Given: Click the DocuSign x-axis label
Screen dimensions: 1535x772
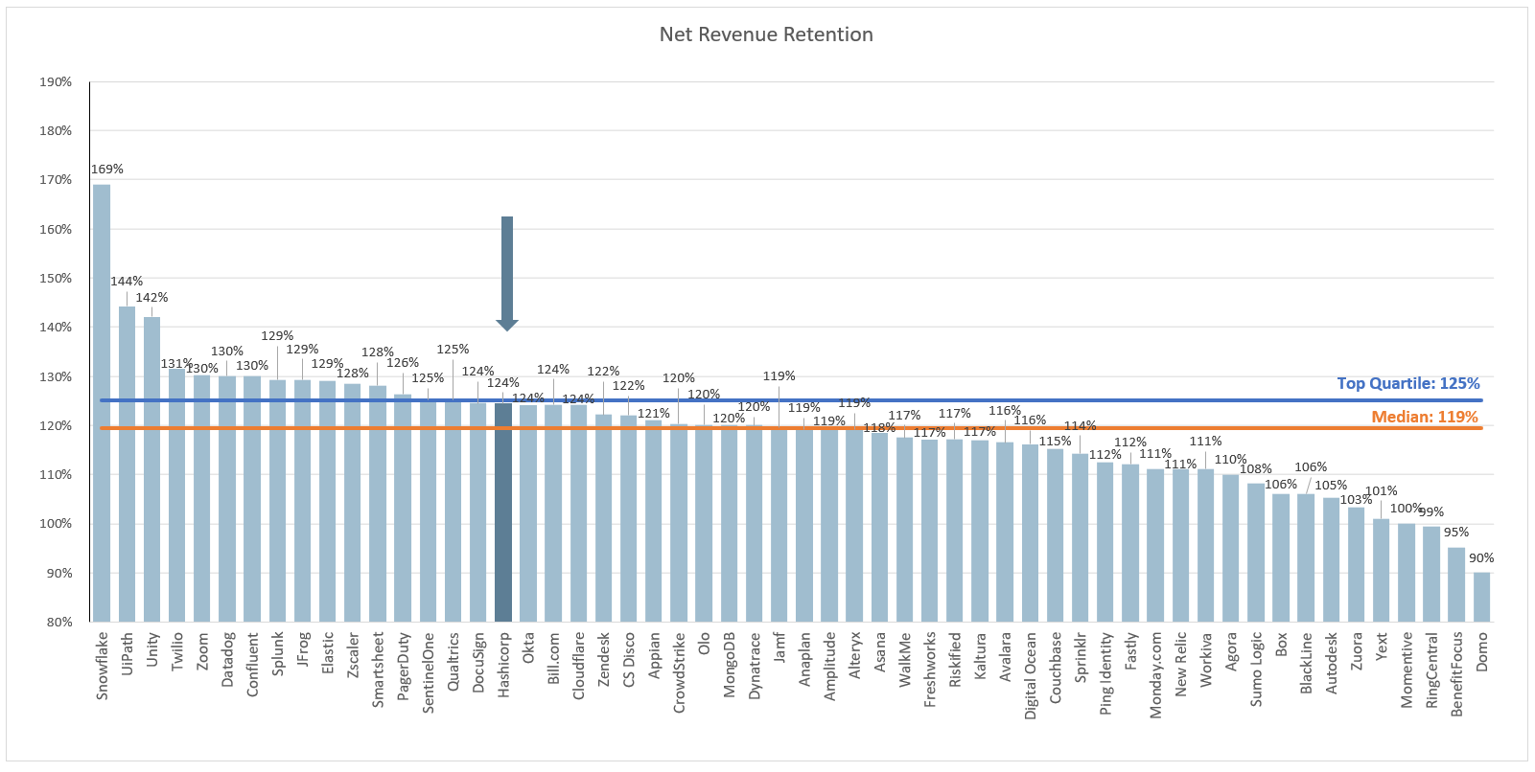Looking at the screenshot, I should [477, 663].
